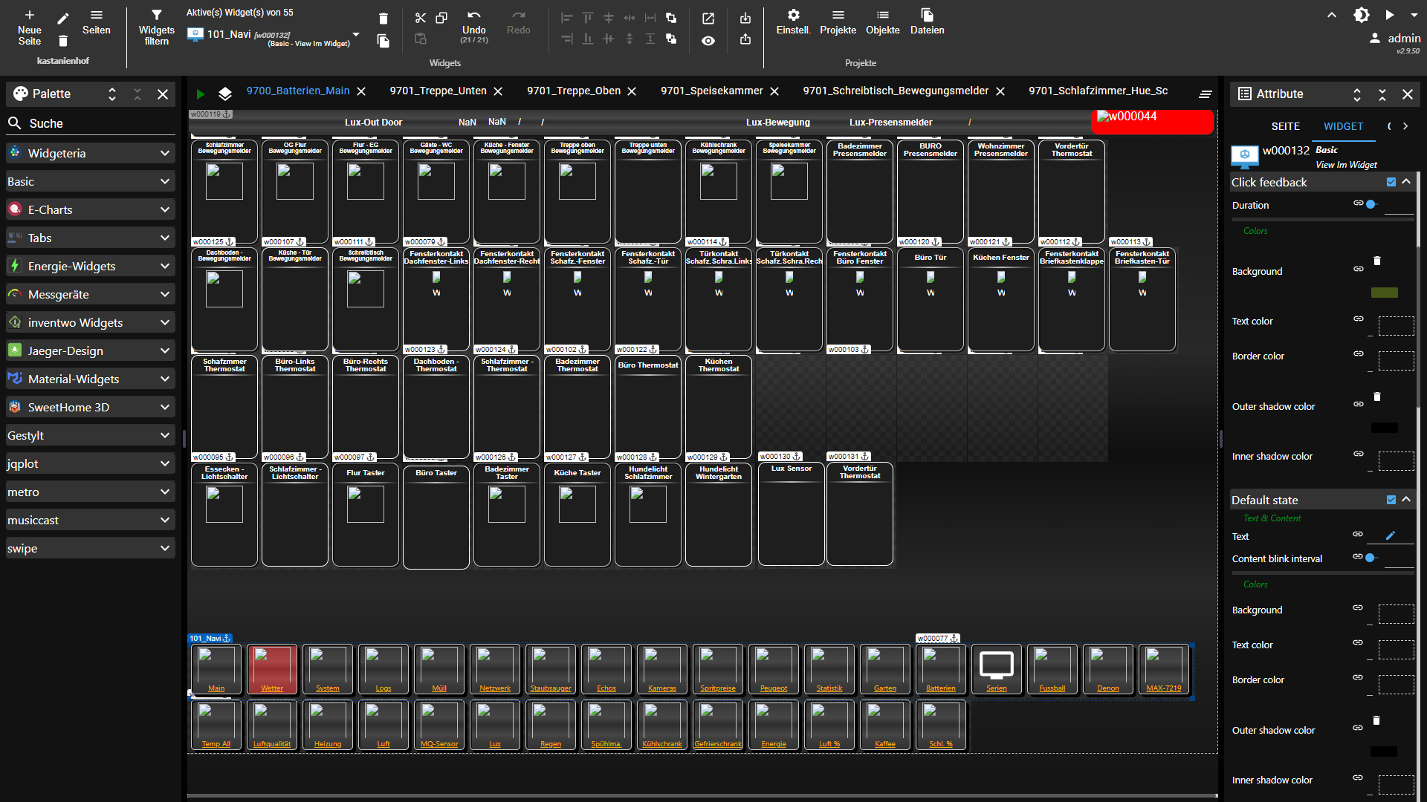Expand the Material-Widgets palette group
The image size is (1427, 802).
pos(91,379)
